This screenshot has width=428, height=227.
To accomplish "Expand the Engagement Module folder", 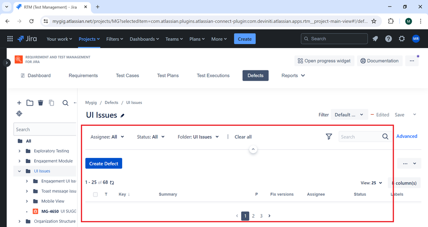I will coord(19,161).
